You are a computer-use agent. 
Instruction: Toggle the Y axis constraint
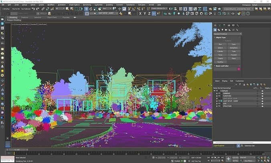[145, 13]
